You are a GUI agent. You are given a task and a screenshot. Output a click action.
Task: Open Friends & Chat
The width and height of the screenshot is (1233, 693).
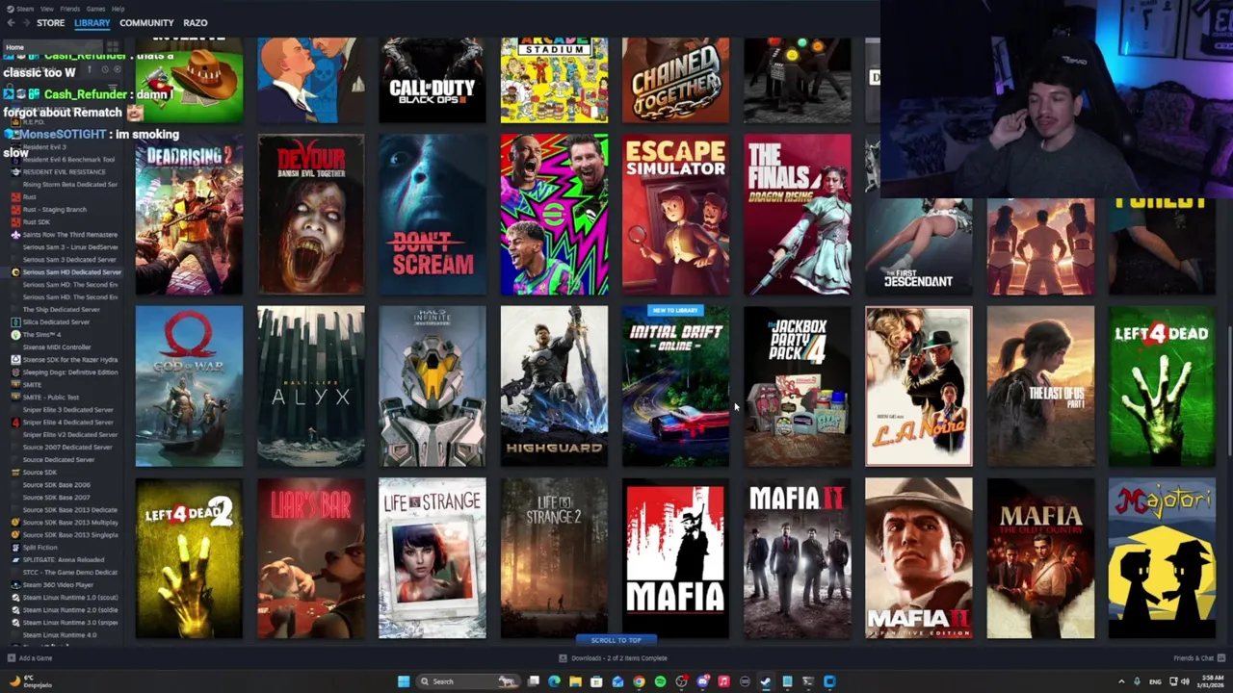(1198, 658)
